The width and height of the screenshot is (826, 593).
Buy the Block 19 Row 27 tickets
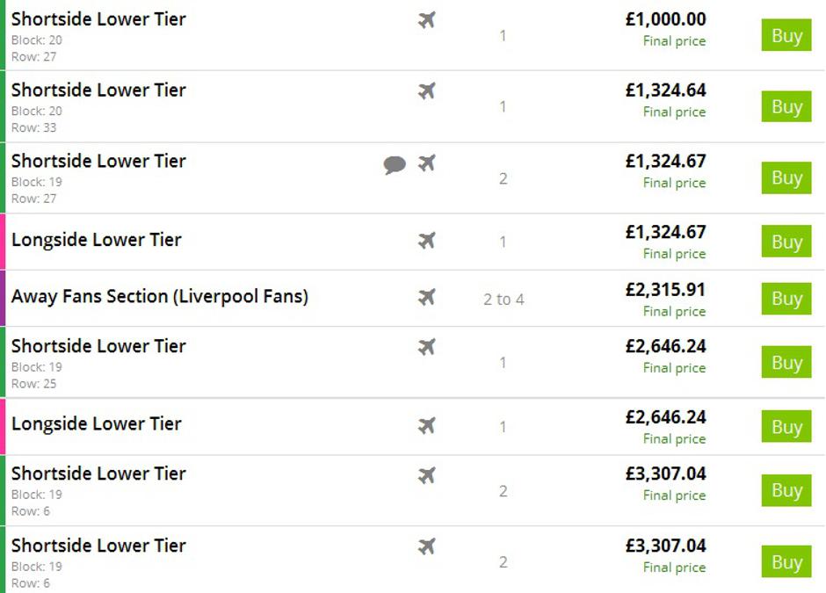[x=786, y=178]
